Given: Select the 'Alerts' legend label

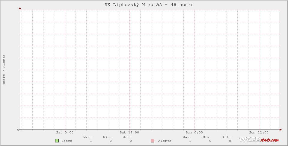Looking at the screenshot, I should (x=165, y=141).
